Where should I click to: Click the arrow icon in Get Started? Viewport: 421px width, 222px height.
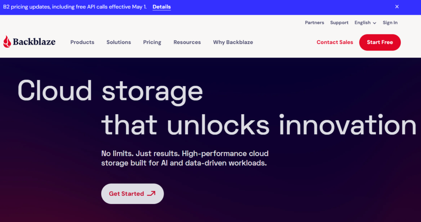click(151, 194)
